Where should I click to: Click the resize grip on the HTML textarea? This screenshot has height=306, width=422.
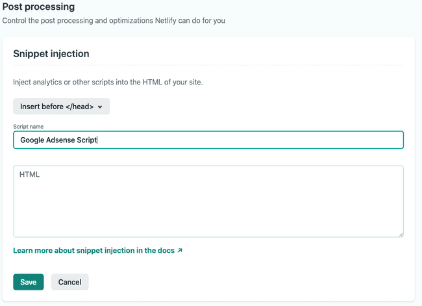pyautogui.click(x=401, y=235)
